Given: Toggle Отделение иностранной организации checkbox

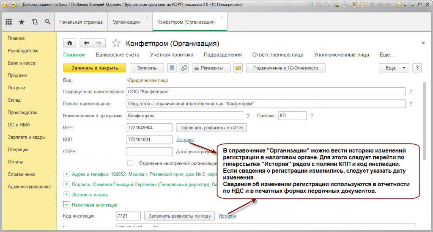Looking at the screenshot, I should pyautogui.click(x=130, y=163).
